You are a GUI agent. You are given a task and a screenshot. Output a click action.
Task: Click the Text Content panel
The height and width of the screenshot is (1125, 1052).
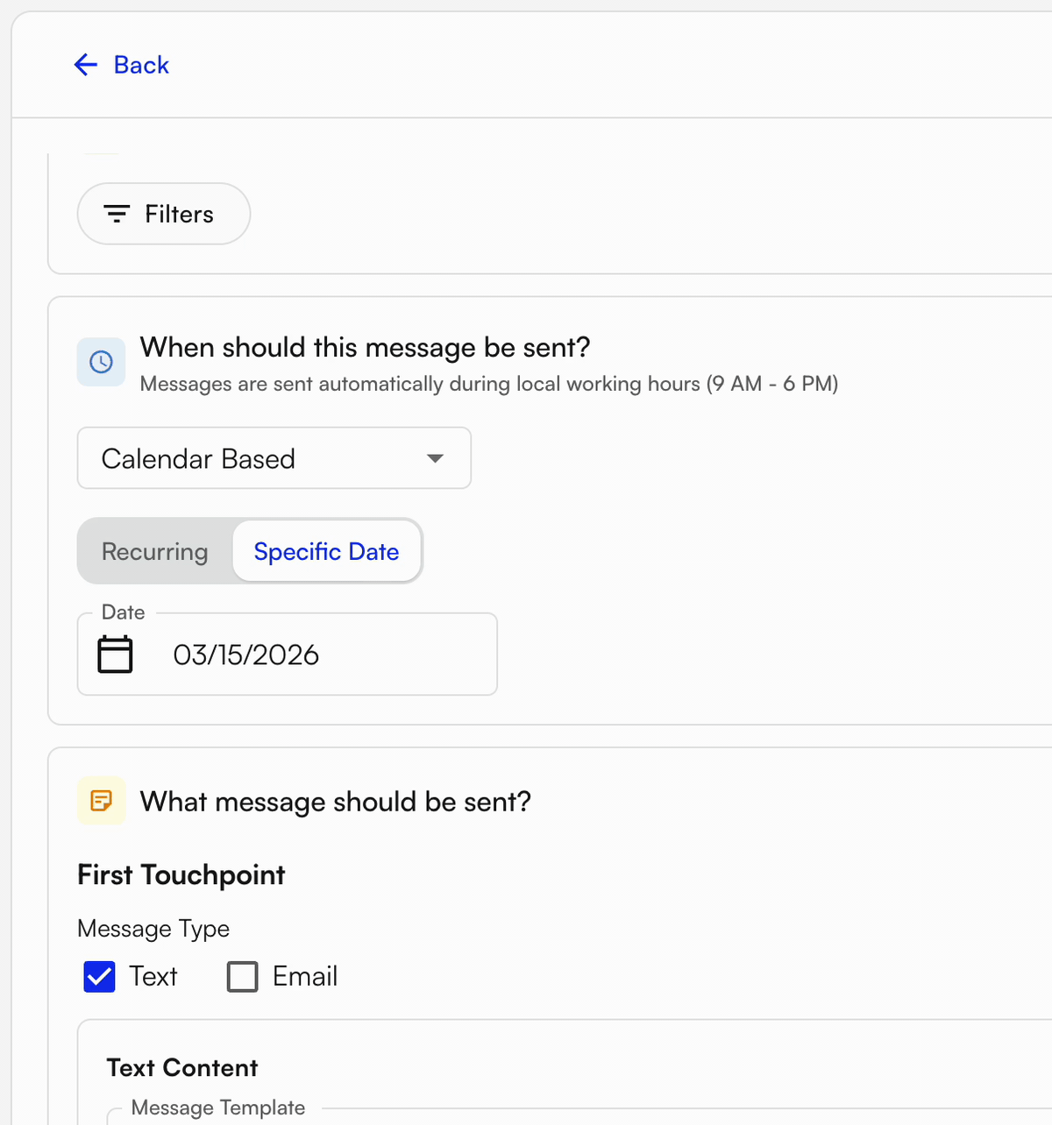[x=182, y=1067]
